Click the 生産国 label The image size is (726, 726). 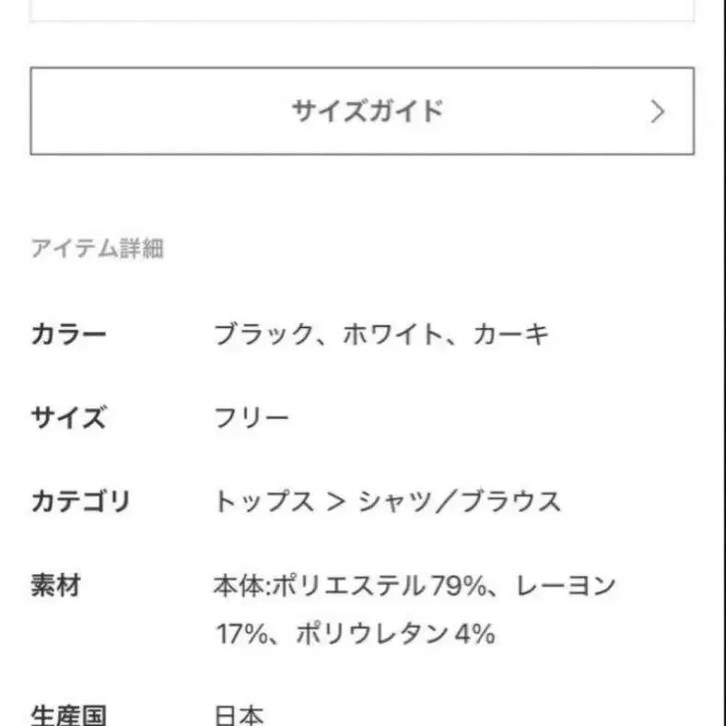tap(69, 715)
